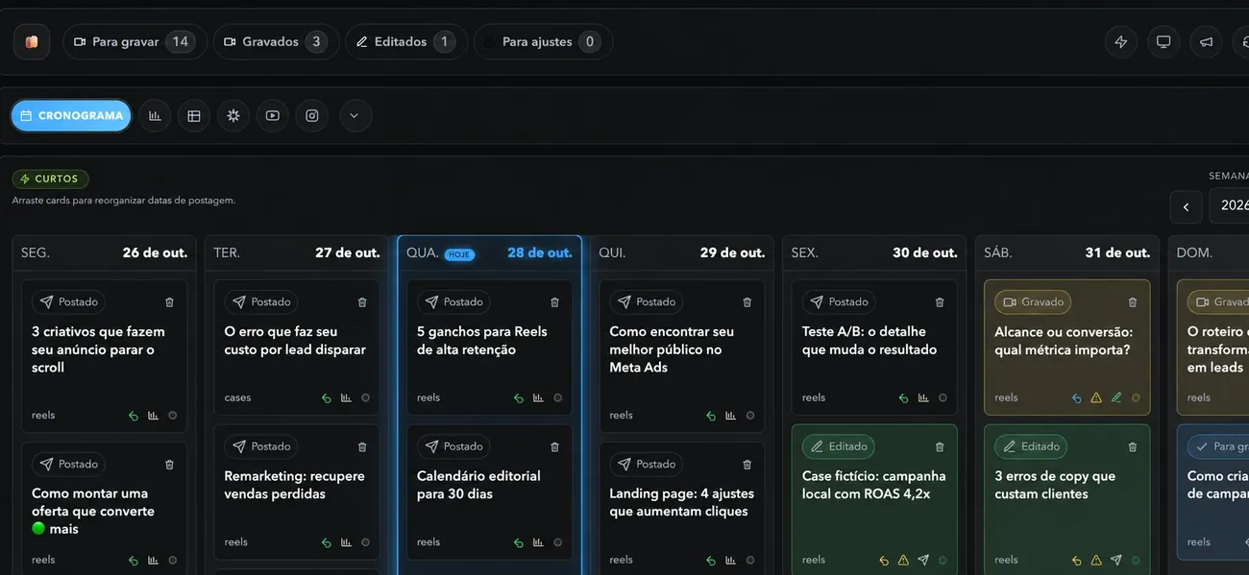Delete '5 ganchos para Reels' card
Screen dimensions: 1249x575
[554, 302]
